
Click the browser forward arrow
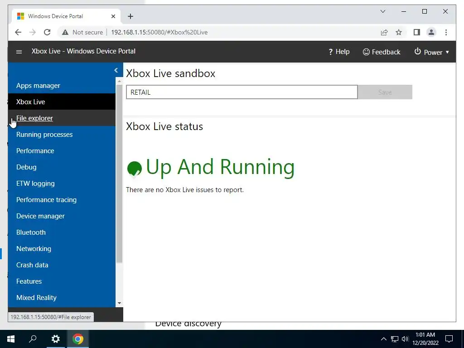pyautogui.click(x=33, y=32)
